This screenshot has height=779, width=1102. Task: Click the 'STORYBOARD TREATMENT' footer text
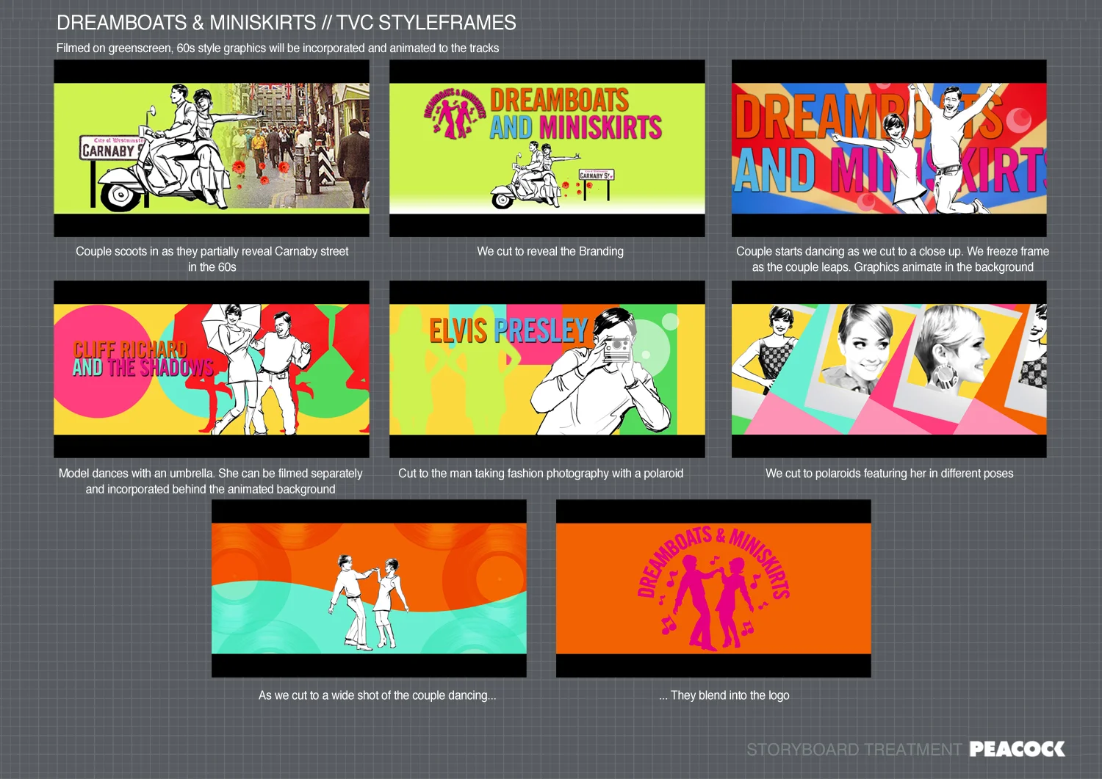point(854,750)
